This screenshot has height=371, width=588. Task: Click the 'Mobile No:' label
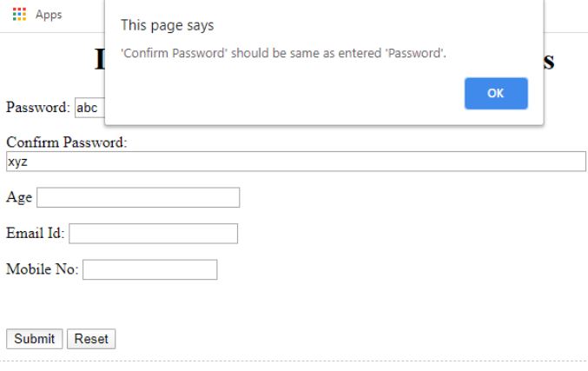43,269
